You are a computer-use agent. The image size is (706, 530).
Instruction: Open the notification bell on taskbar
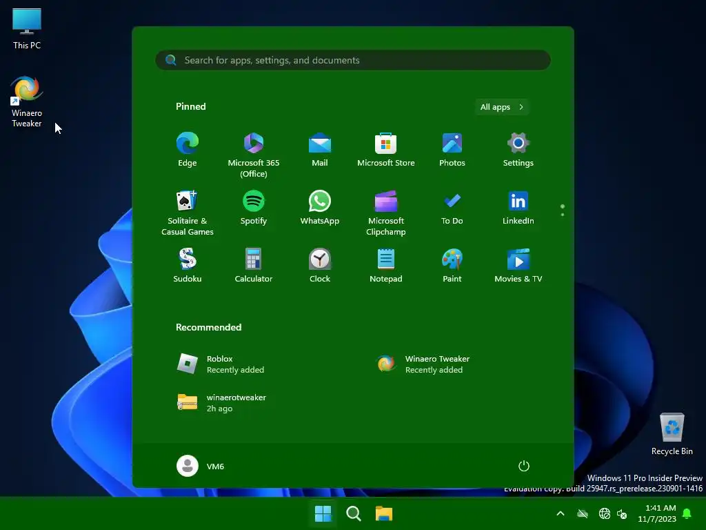(687, 513)
